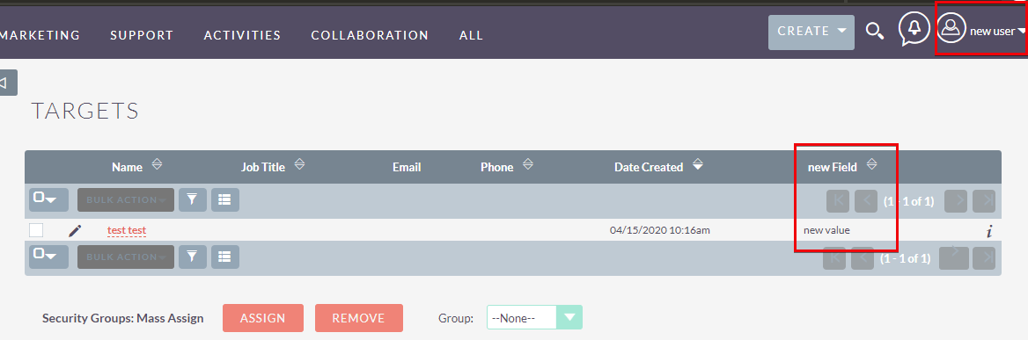Open the Support menu

[142, 35]
